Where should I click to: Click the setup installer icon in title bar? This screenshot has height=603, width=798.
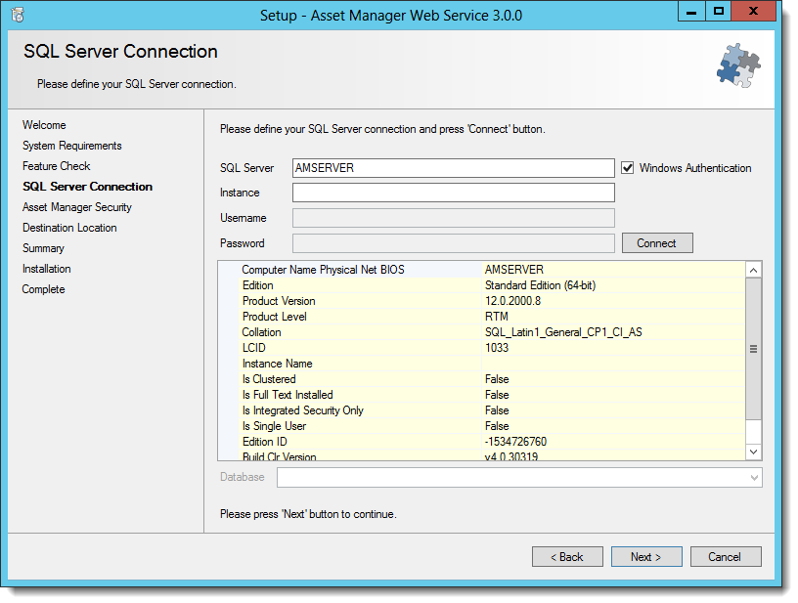18,16
